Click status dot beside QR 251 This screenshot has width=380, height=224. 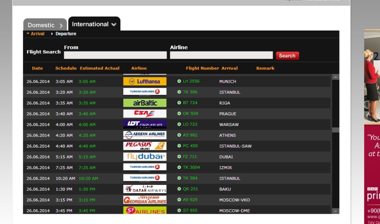click(x=179, y=189)
